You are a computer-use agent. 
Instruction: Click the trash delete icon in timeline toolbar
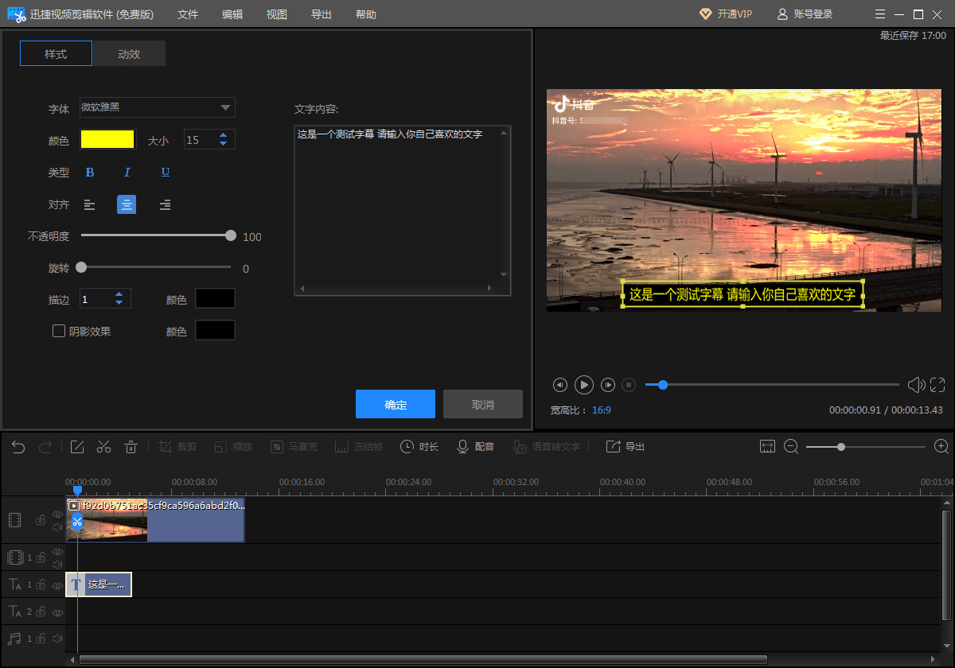click(x=131, y=447)
